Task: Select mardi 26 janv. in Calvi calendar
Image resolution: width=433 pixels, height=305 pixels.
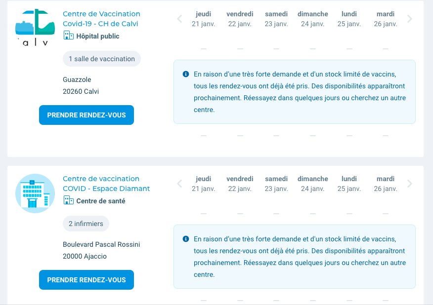Action: click(x=386, y=19)
